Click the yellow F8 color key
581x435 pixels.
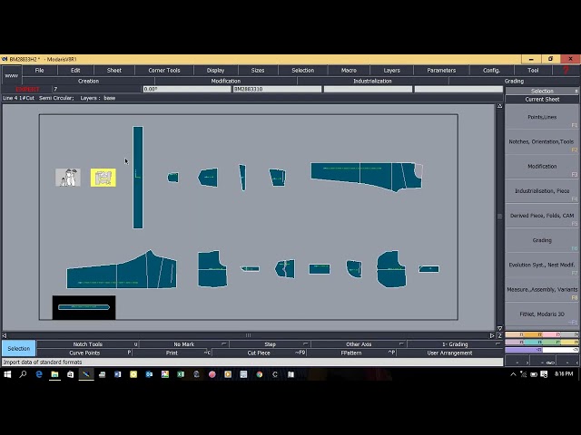coord(569,343)
